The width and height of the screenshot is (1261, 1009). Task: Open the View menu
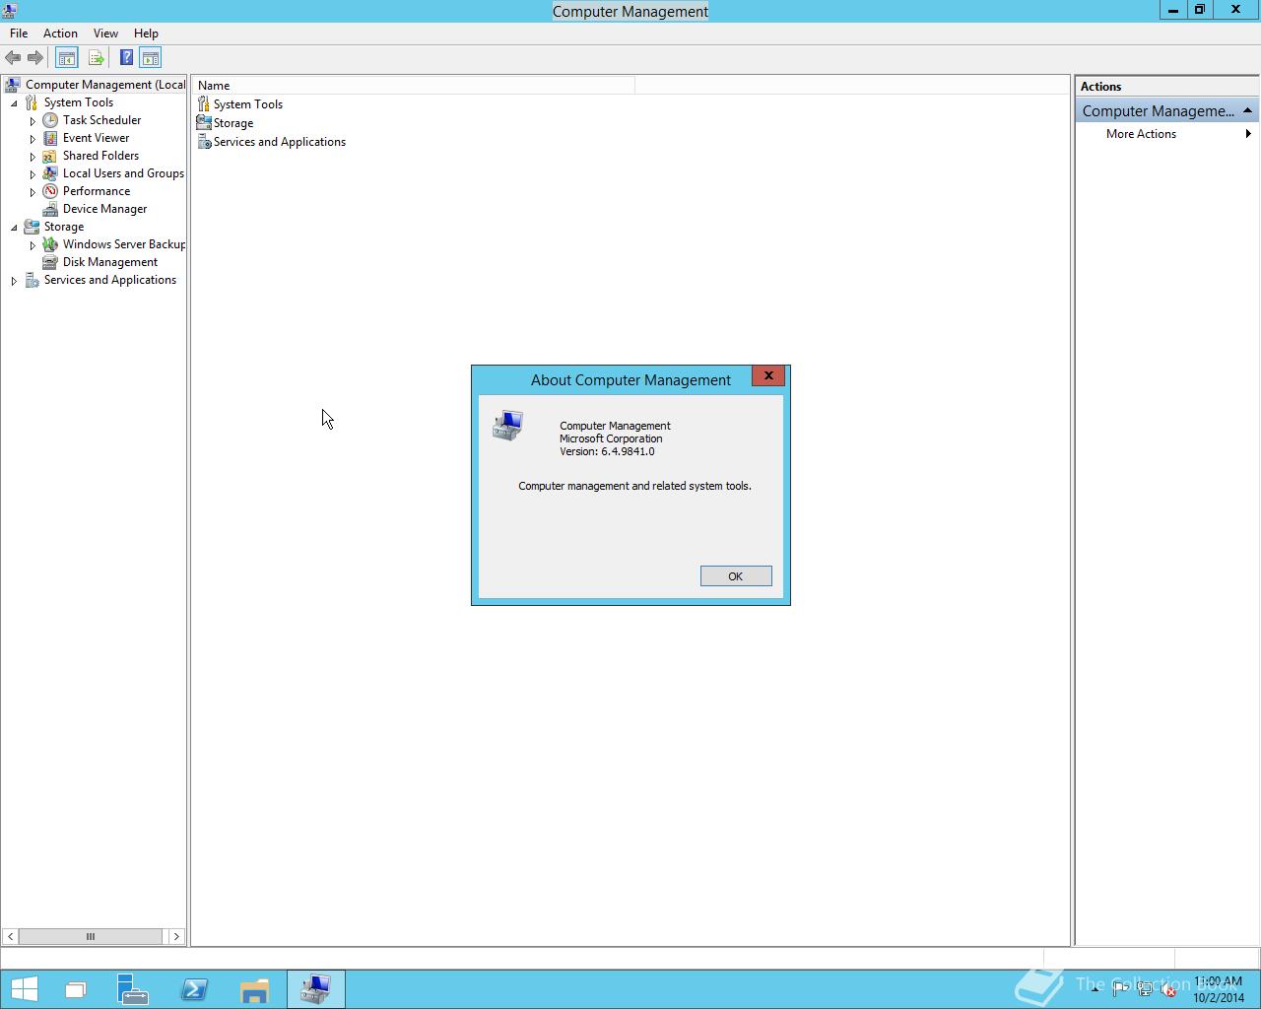[x=105, y=34]
